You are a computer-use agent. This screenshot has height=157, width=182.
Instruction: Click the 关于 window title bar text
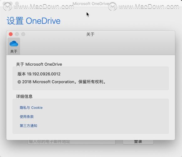click(90, 34)
